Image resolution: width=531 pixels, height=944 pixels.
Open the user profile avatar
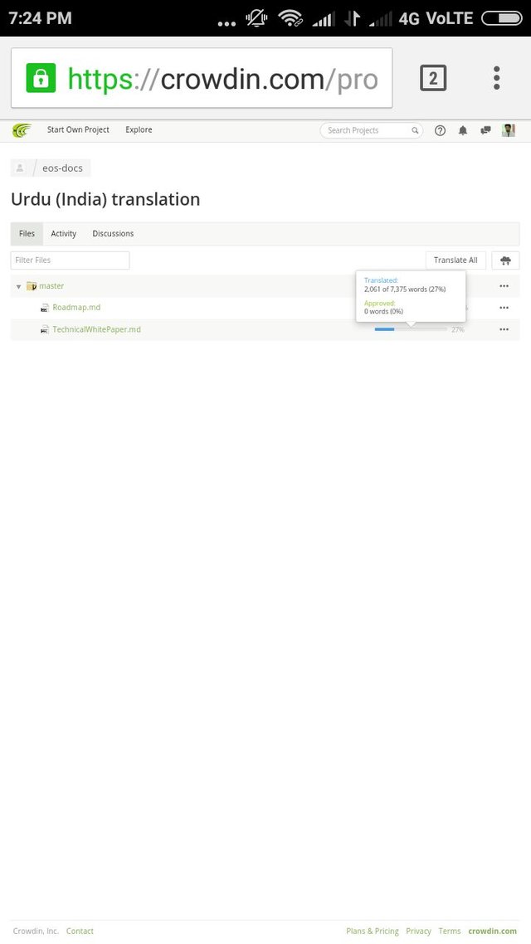508,130
